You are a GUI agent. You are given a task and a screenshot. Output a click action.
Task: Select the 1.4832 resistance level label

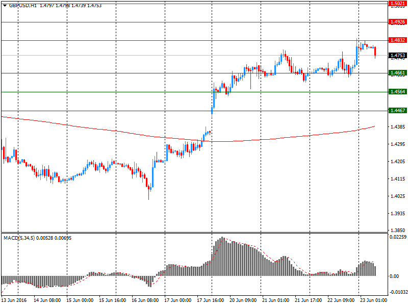click(398, 40)
